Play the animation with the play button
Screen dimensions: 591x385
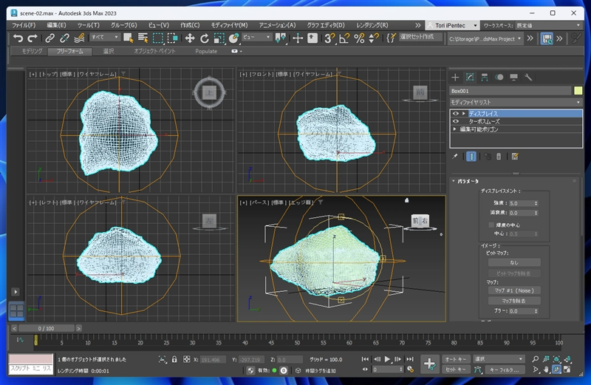point(387,359)
